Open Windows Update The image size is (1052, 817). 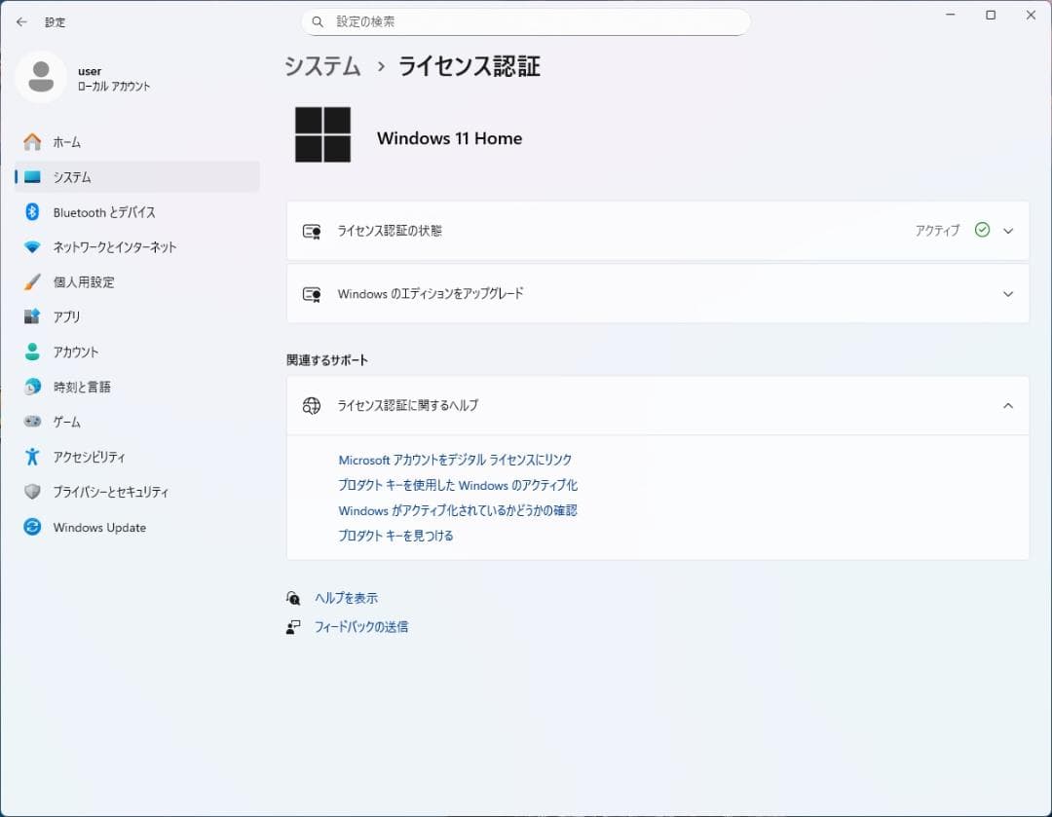(96, 527)
